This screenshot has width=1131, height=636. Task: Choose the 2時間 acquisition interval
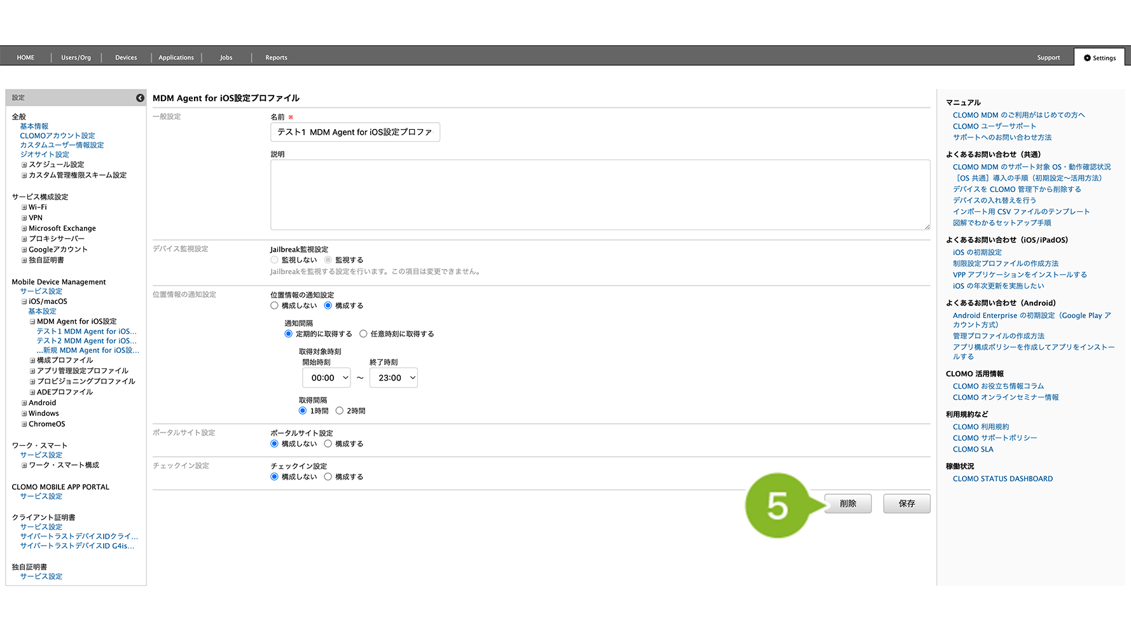click(340, 411)
